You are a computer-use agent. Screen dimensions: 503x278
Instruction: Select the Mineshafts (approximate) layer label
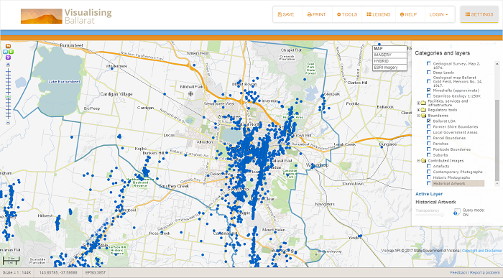pos(456,90)
